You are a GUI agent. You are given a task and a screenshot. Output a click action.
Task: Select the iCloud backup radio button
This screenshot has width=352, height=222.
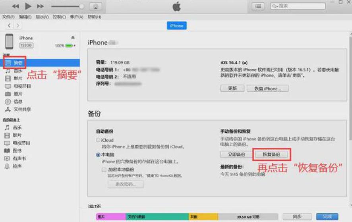(98, 140)
